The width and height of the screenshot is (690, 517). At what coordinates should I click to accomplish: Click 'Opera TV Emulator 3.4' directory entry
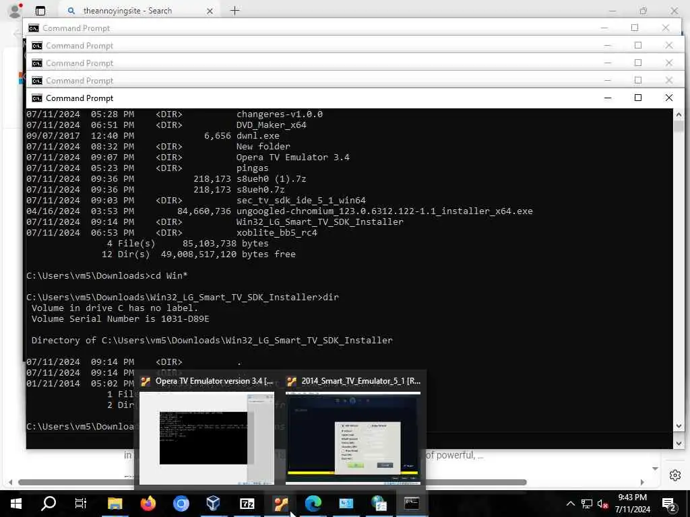click(292, 158)
